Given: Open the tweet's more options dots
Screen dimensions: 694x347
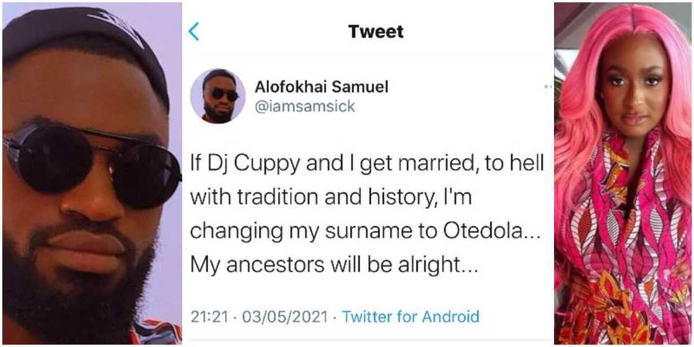Looking at the screenshot, I should pos(548,87).
